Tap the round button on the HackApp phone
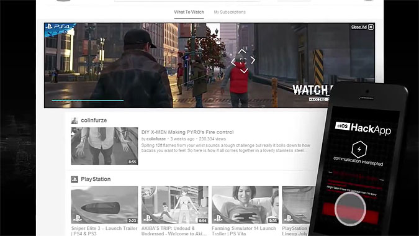This screenshot has width=419, height=236. (x=350, y=209)
